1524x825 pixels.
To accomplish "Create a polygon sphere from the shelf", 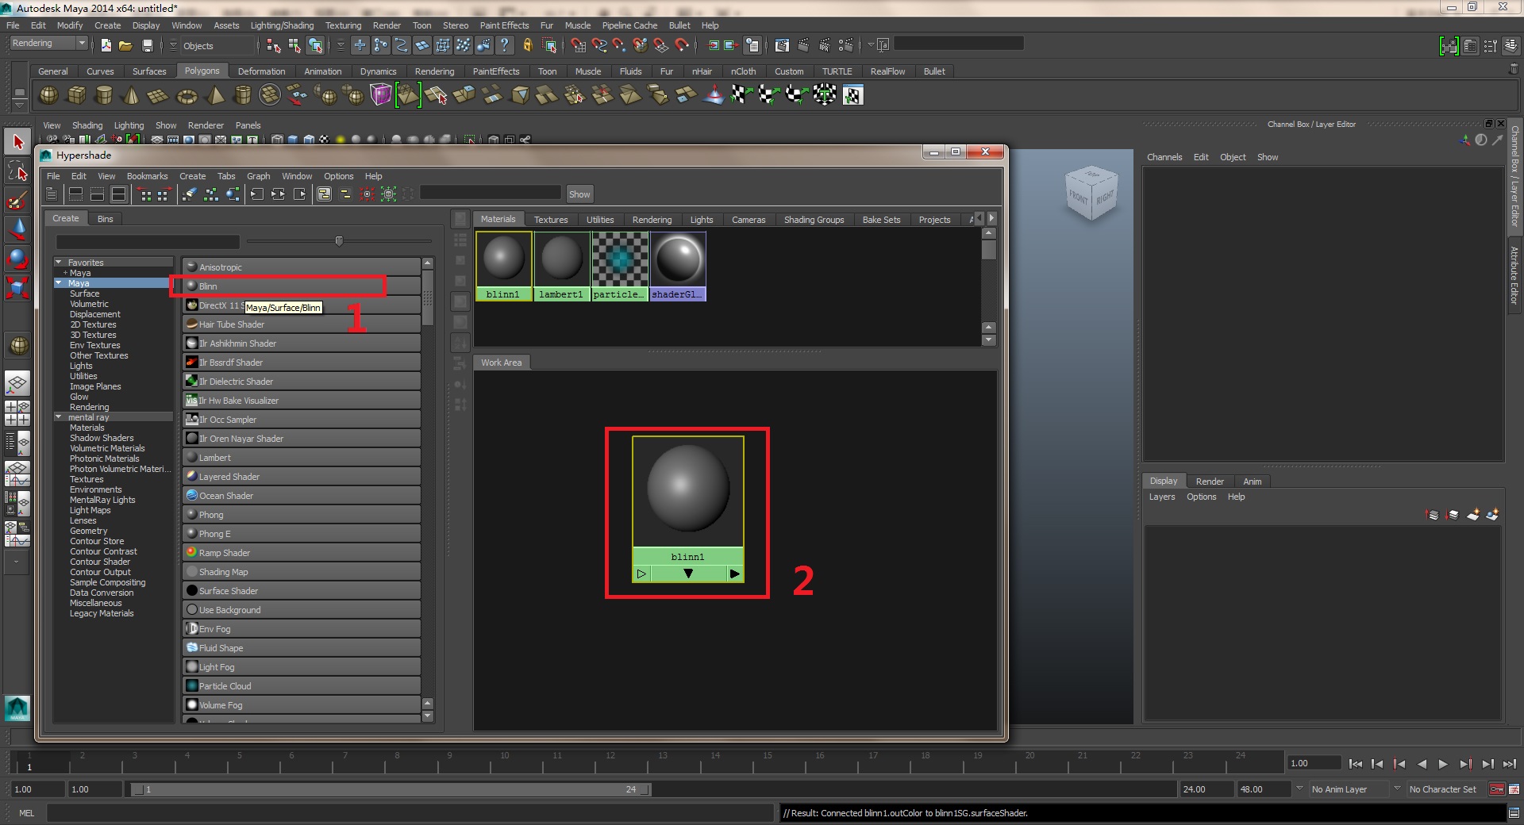I will (48, 95).
